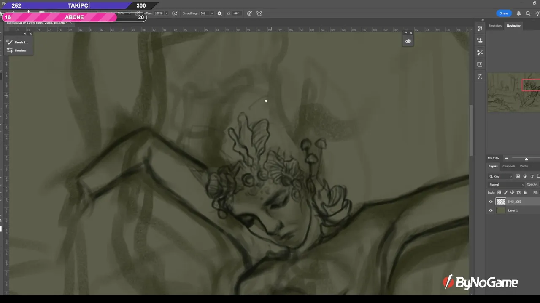The image size is (540, 303).
Task: Click the brush angle icon
Action: tap(229, 13)
